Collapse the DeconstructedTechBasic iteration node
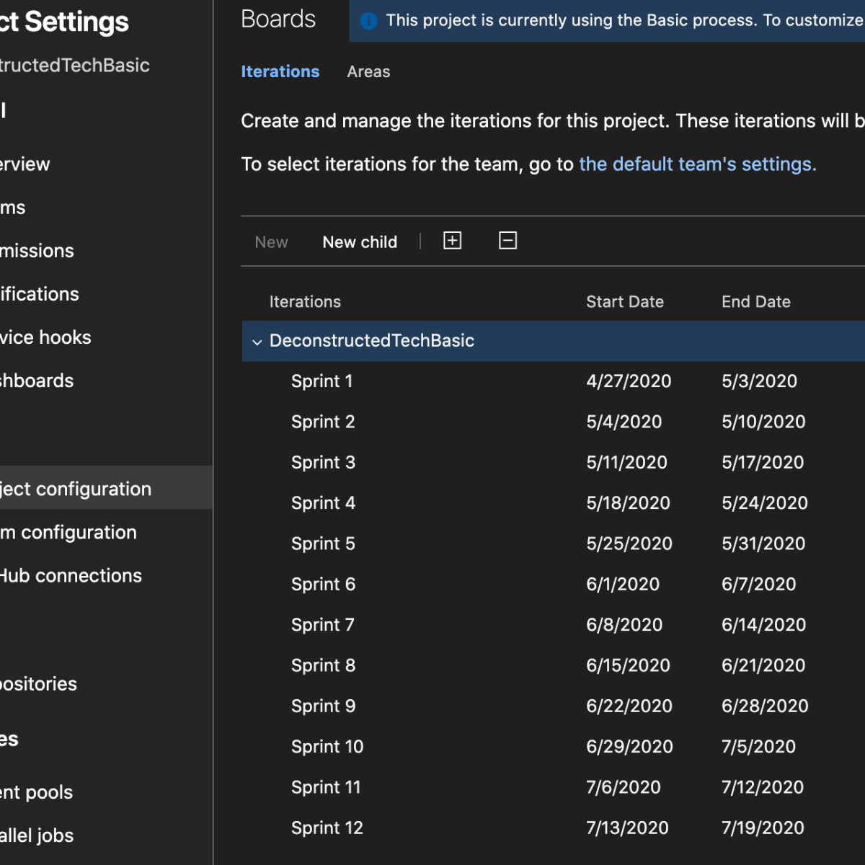The image size is (865, 865). click(257, 342)
